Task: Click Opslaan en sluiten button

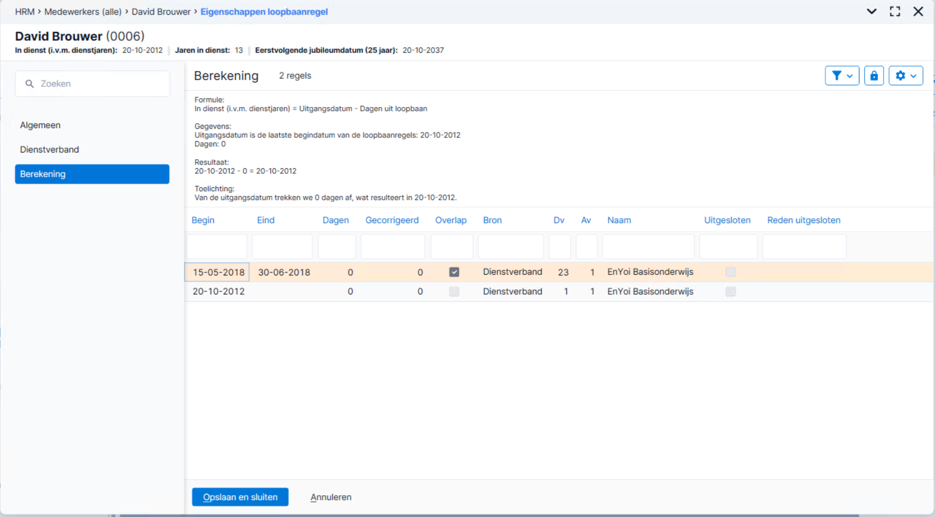Action: click(x=240, y=497)
